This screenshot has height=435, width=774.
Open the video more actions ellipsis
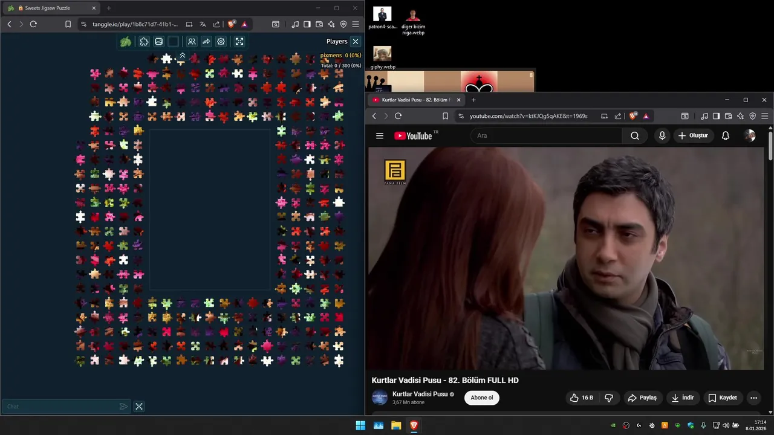pyautogui.click(x=753, y=398)
